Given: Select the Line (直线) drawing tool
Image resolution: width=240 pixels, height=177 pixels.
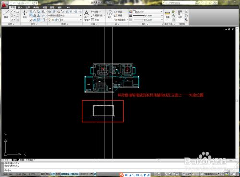Looking at the screenshot, I should [6, 14].
